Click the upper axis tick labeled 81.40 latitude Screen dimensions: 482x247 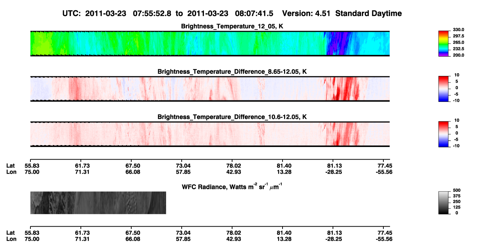pos(283,166)
